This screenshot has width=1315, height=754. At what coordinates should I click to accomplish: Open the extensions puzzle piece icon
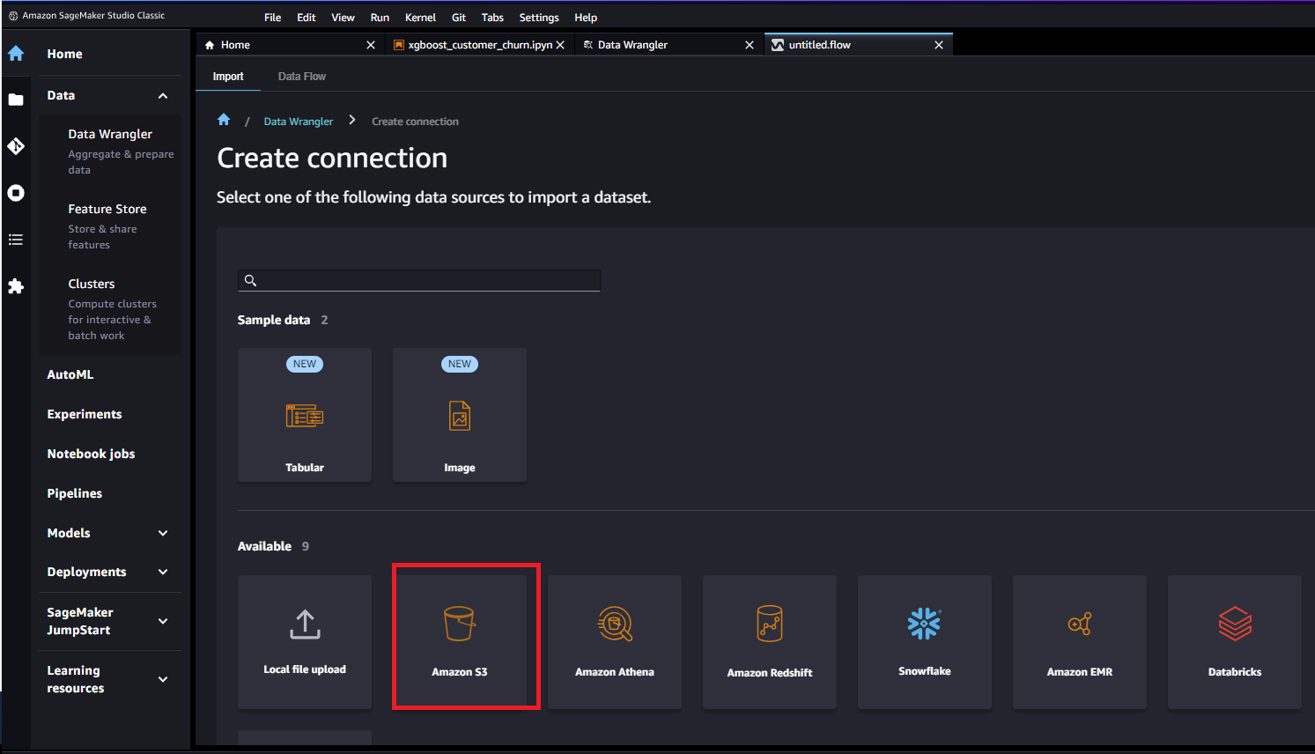pyautogui.click(x=16, y=286)
